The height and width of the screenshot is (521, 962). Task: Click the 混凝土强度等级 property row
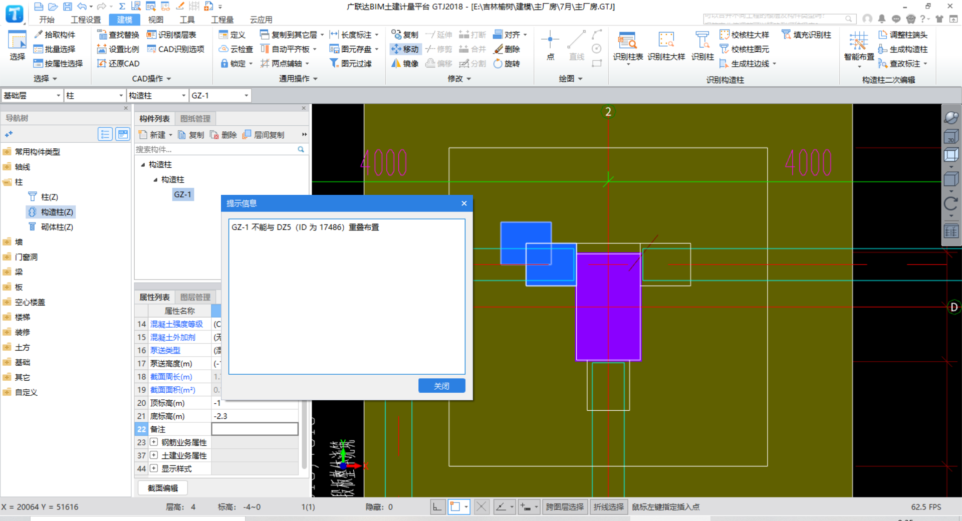pos(176,324)
